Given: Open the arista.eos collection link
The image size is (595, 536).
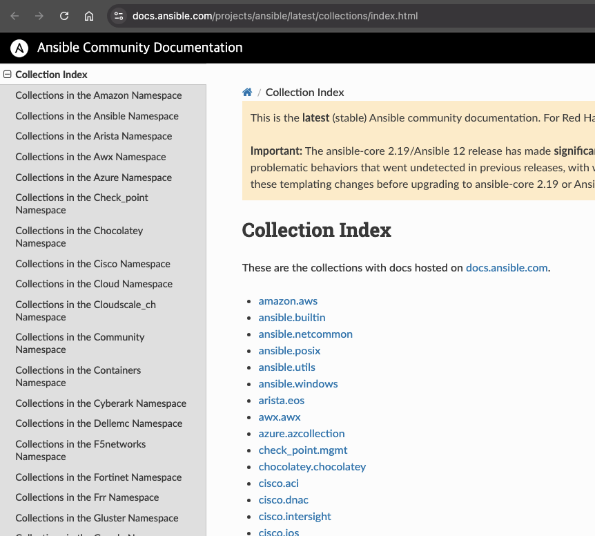Looking at the screenshot, I should pyautogui.click(x=282, y=401).
